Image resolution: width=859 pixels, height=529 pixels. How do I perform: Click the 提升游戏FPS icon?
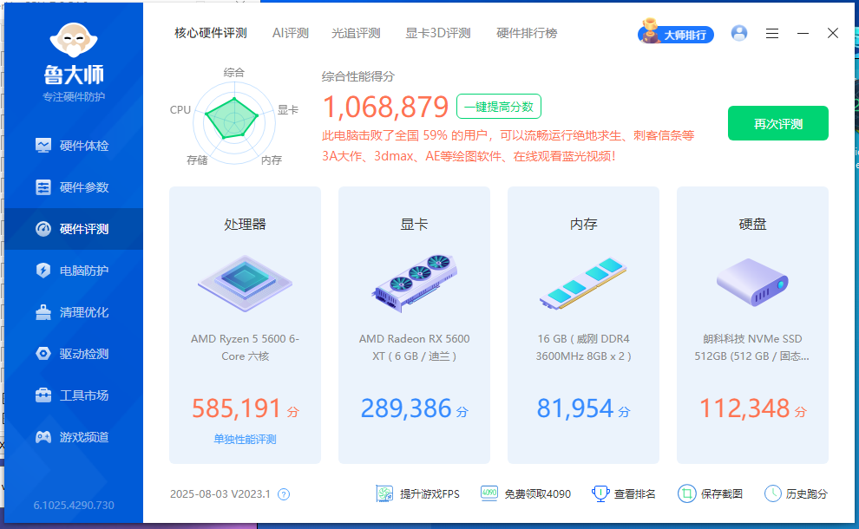tap(384, 493)
